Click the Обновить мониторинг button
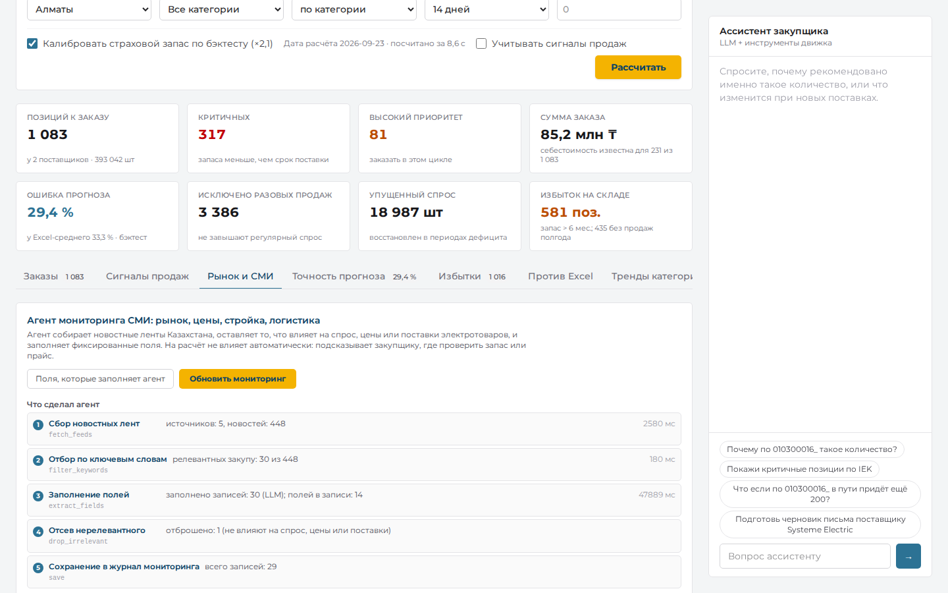The width and height of the screenshot is (948, 593). coord(238,379)
